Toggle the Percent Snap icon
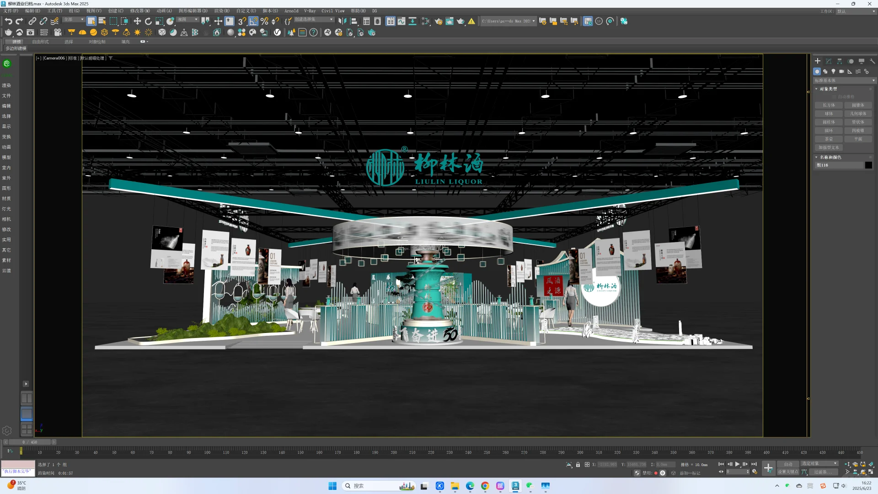This screenshot has width=878, height=494. coord(264,21)
